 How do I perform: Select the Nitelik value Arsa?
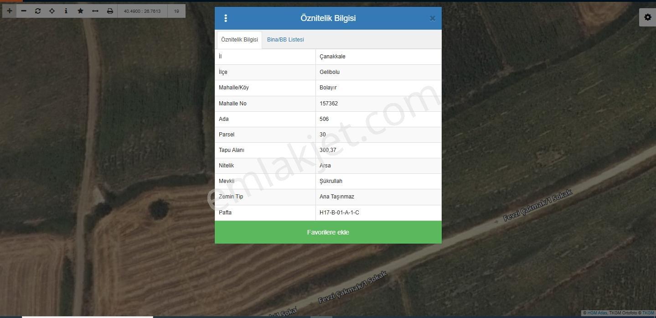(378, 166)
